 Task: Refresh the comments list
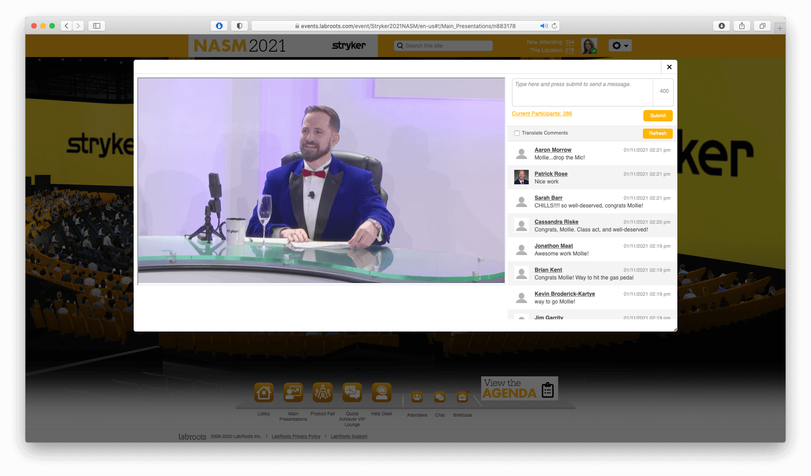coord(657,133)
